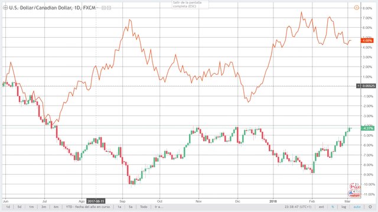The image size is (378, 212).
Task: Toggle the auto scale
Action: tap(357, 207)
